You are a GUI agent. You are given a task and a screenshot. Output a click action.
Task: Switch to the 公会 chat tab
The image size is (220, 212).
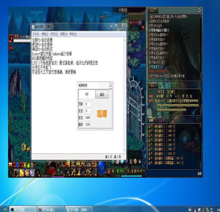161,120
